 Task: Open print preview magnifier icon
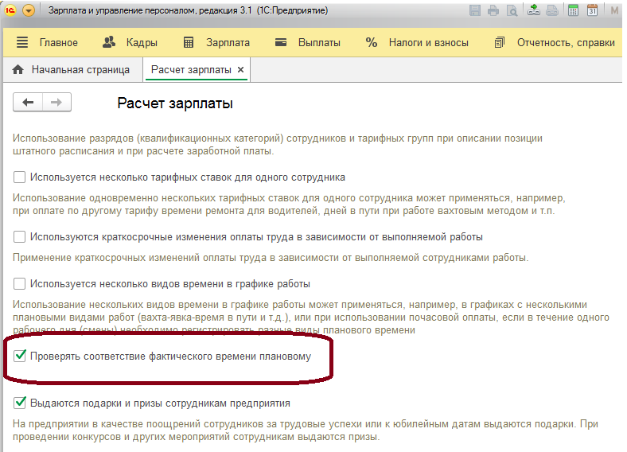click(512, 11)
